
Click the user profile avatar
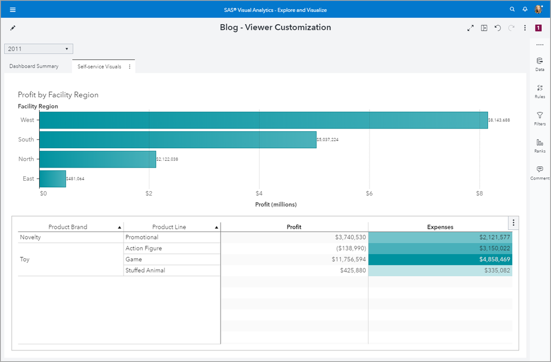[x=538, y=9]
